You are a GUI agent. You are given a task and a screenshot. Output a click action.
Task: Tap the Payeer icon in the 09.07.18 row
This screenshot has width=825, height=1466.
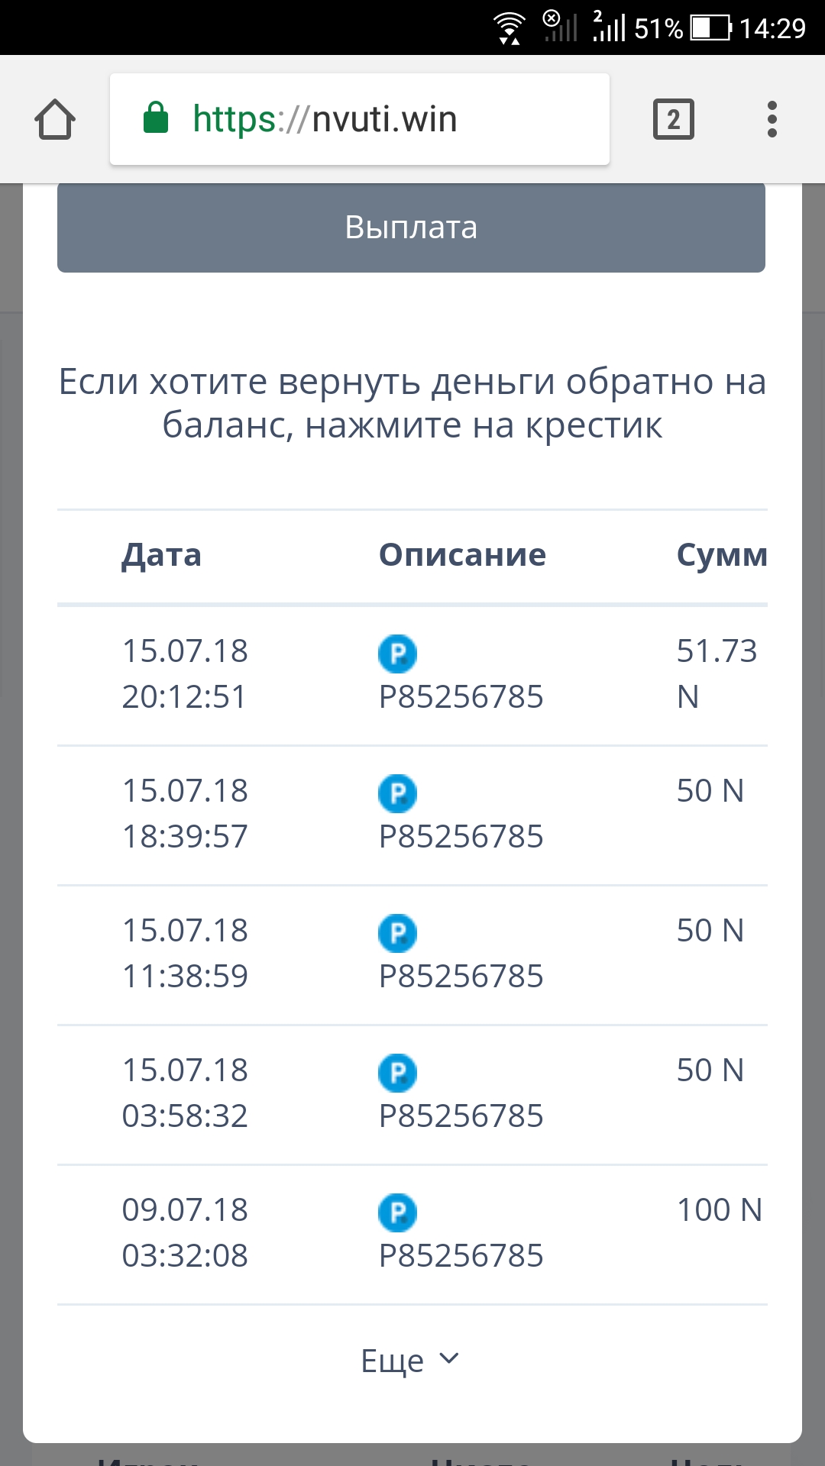click(397, 1213)
